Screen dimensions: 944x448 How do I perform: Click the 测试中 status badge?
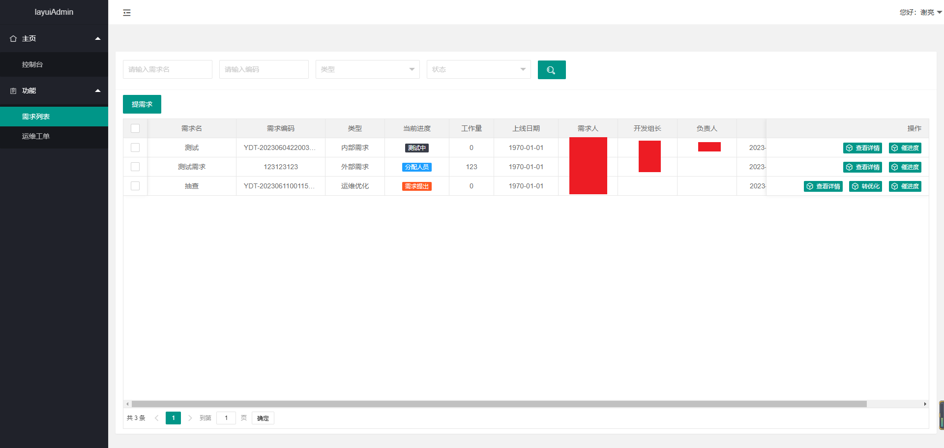pos(417,148)
